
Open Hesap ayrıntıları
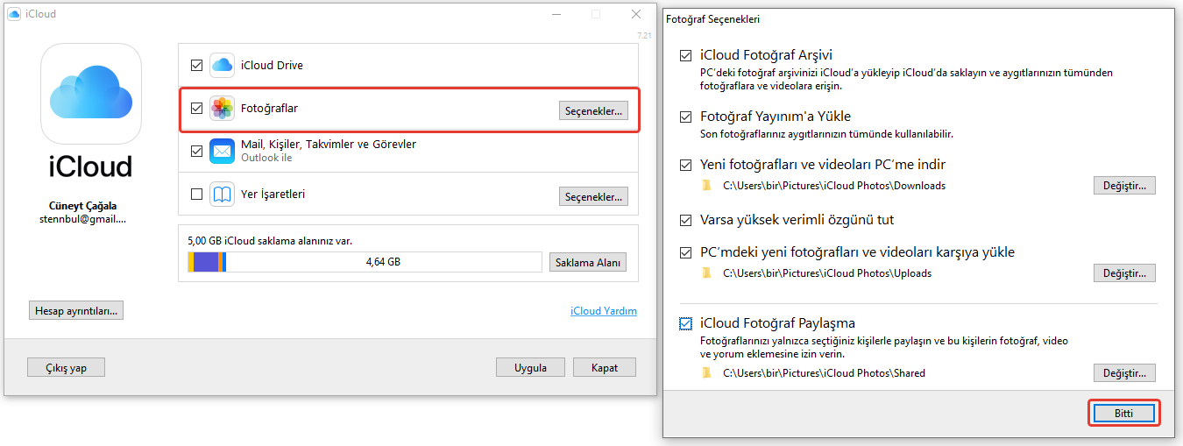75,310
